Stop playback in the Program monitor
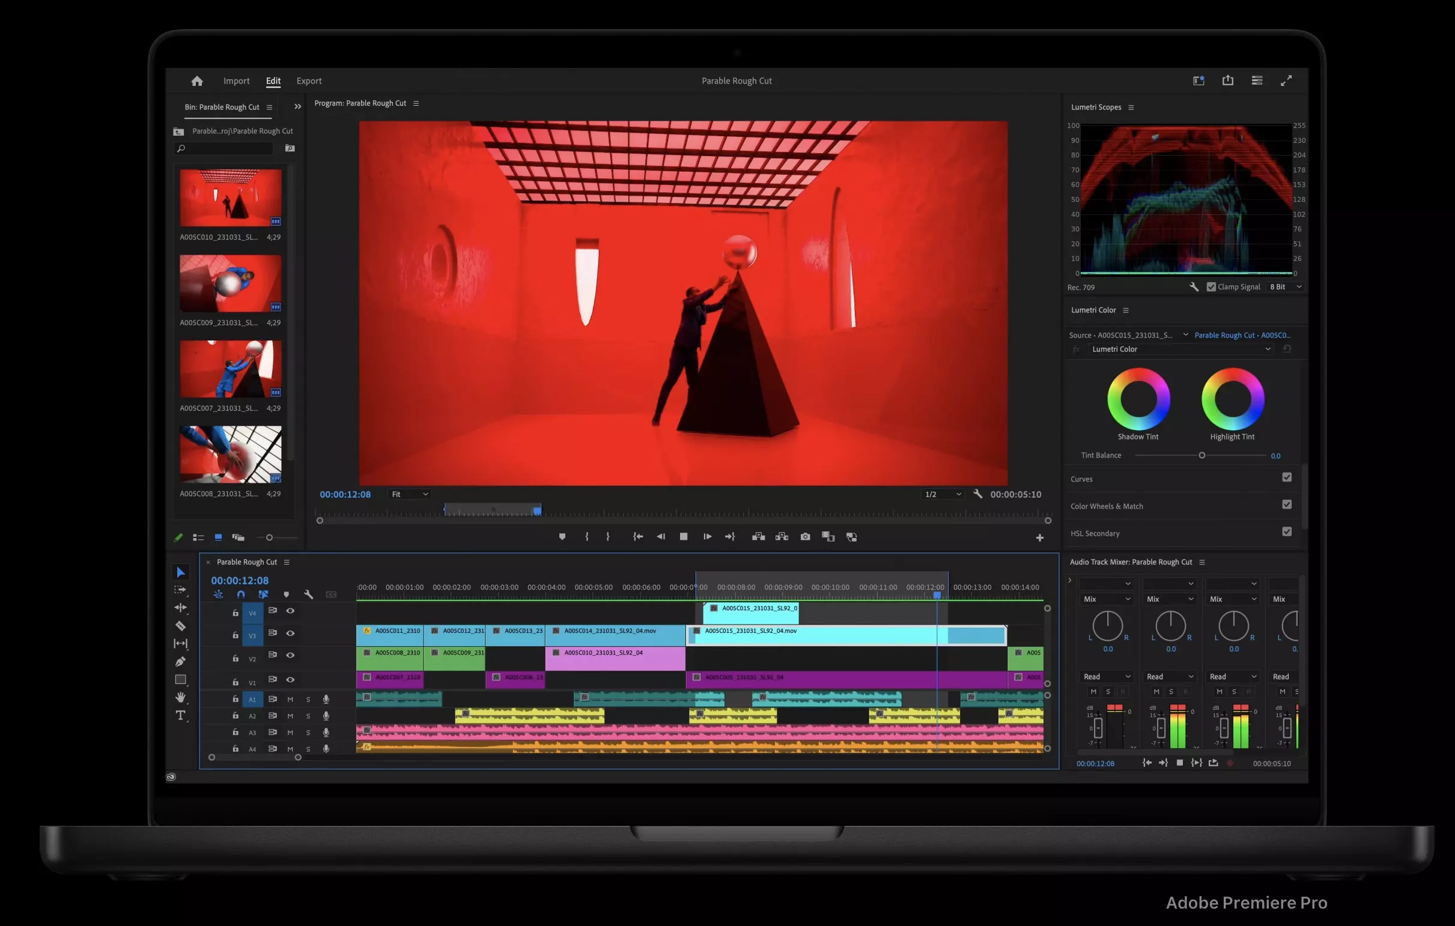 [x=684, y=537]
